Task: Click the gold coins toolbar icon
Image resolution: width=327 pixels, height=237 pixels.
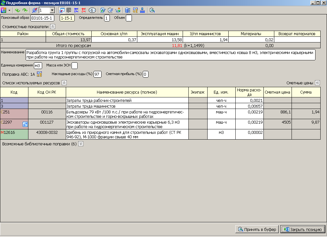Action: click(x=135, y=10)
